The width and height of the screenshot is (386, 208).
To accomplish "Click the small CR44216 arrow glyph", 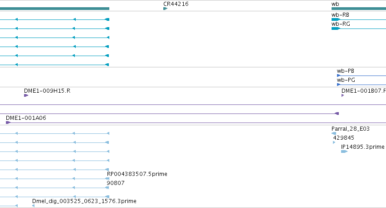I will click(165, 9).
